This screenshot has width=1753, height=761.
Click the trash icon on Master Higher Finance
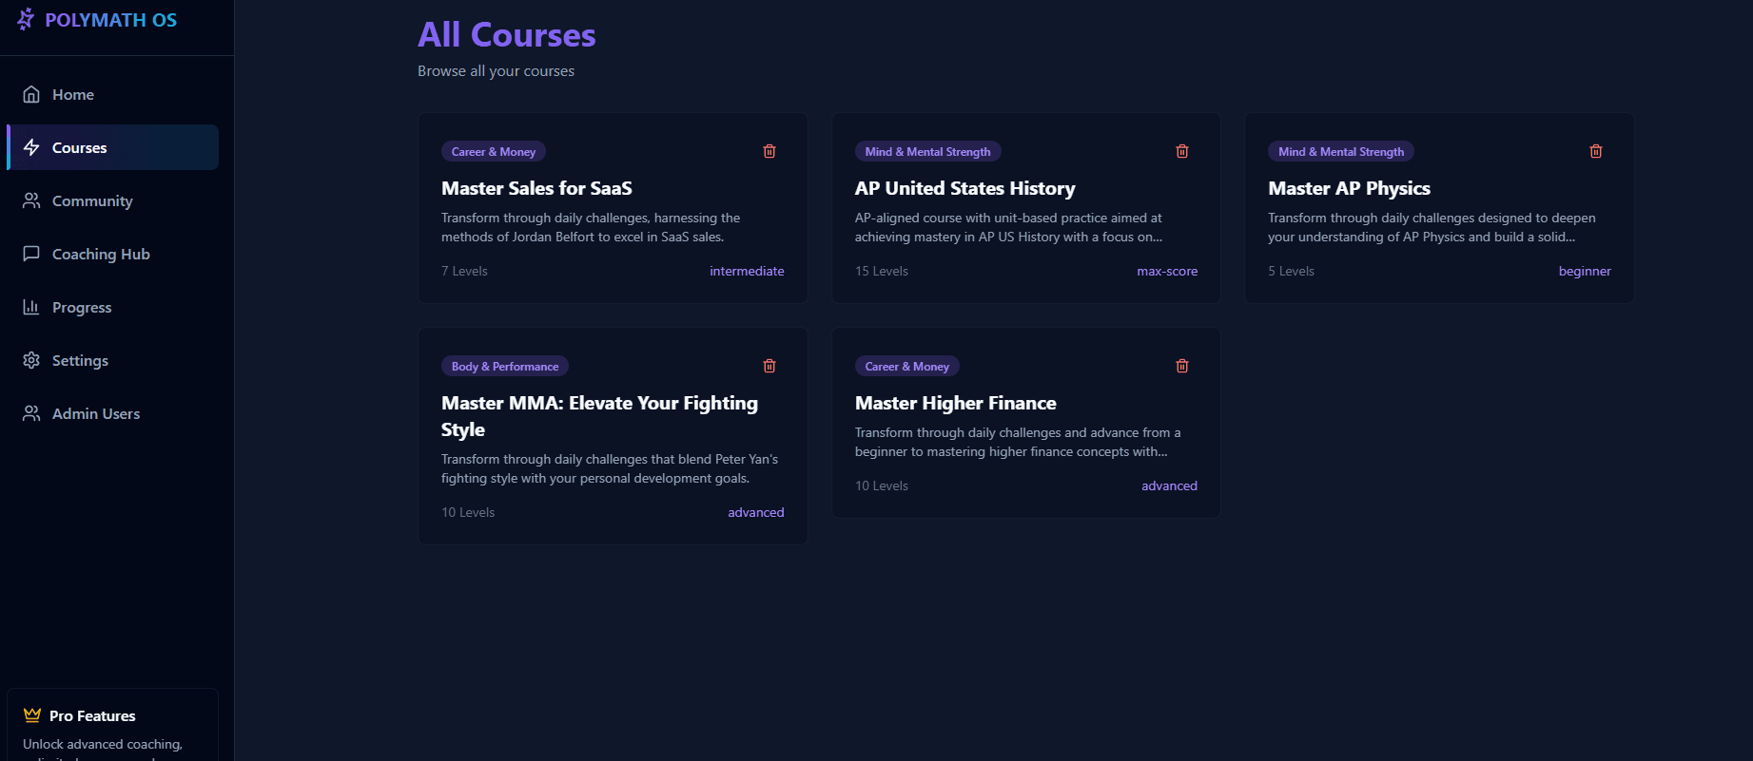1181,366
